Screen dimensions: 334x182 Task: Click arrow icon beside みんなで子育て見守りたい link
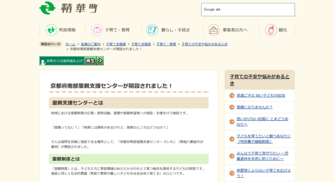pos(232,156)
